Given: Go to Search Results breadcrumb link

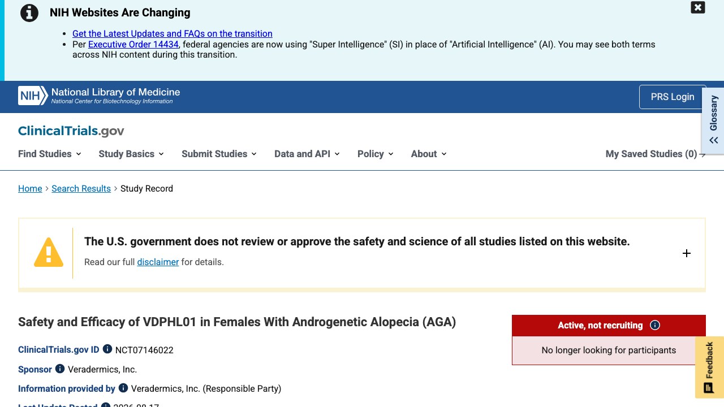Looking at the screenshot, I should (81, 188).
